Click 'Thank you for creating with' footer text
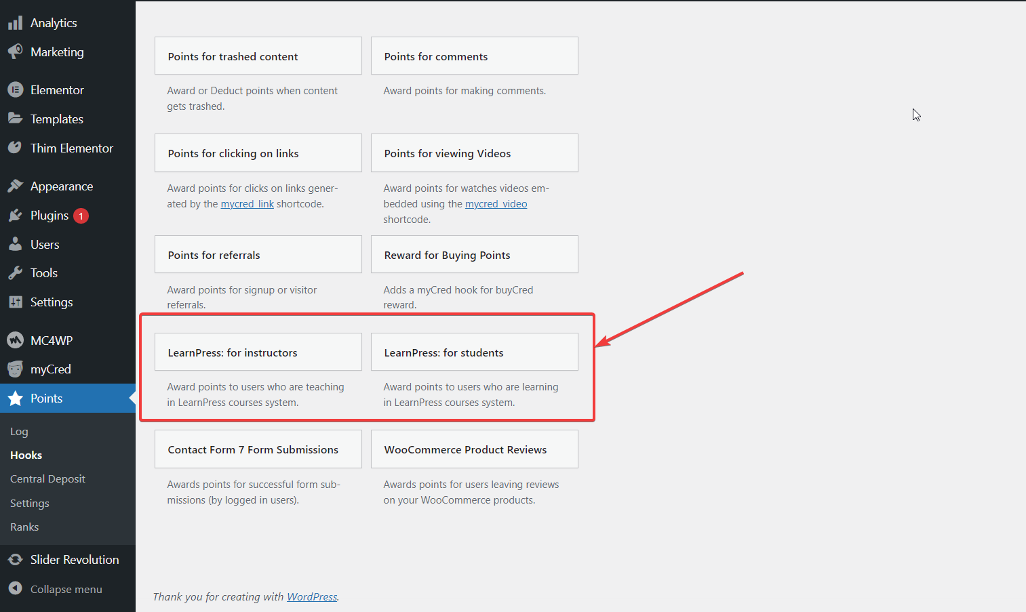This screenshot has width=1026, height=612. point(218,597)
